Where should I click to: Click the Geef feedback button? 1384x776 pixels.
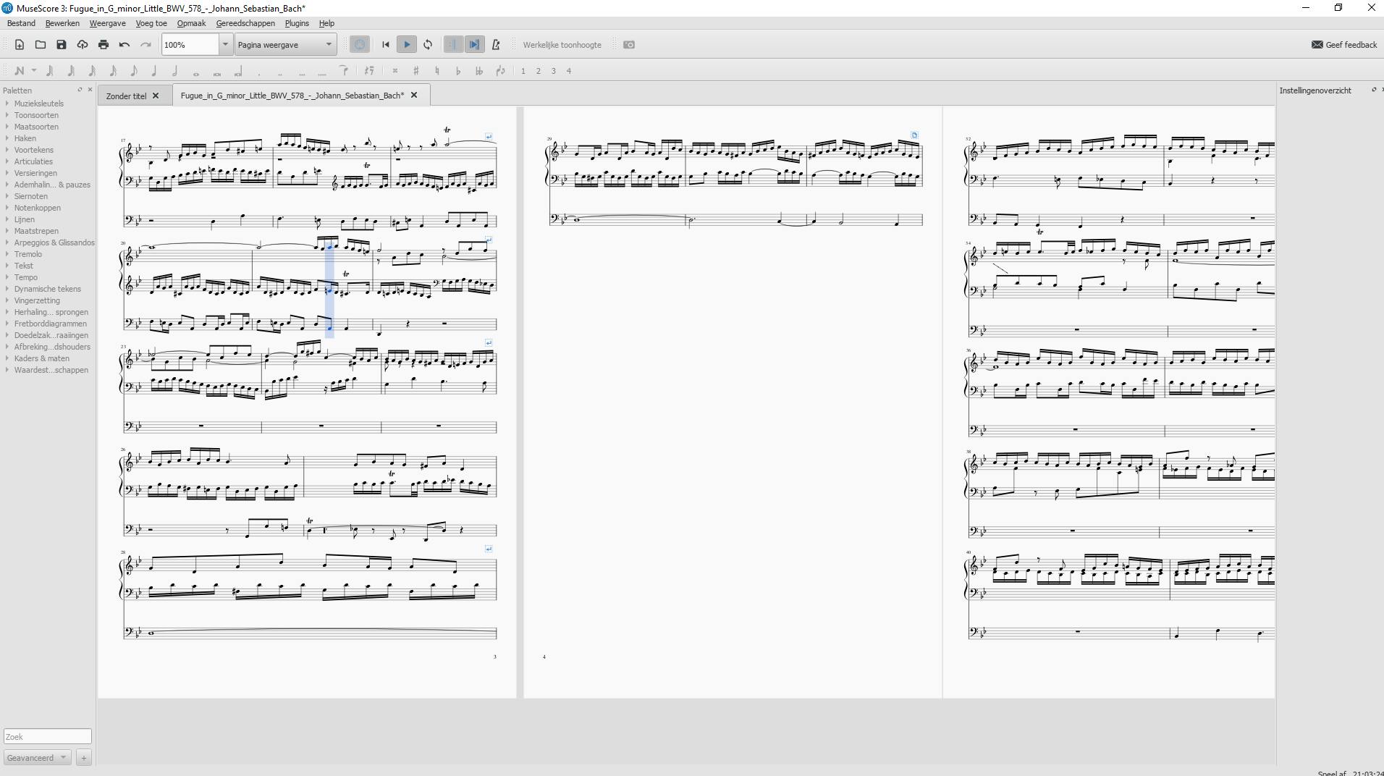(1344, 45)
